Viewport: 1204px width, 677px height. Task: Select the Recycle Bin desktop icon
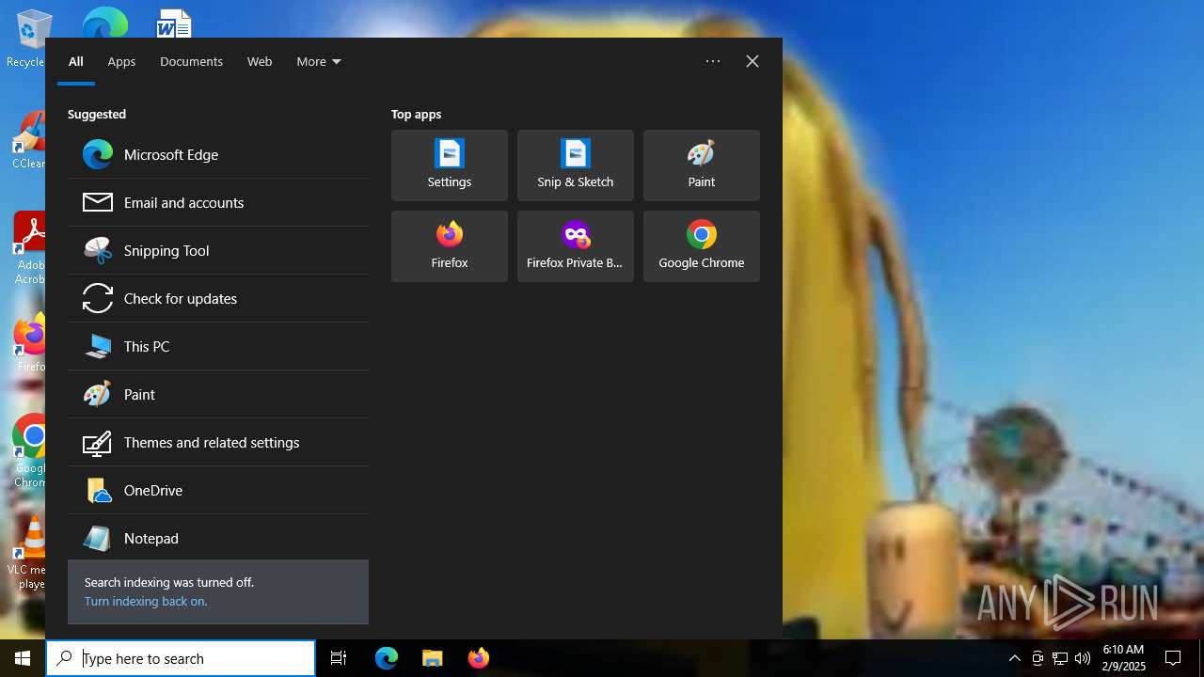(x=28, y=39)
